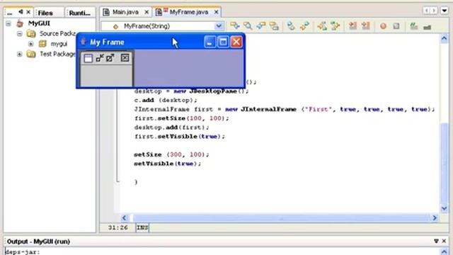Expand the Test Packages node
453x255 pixels.
[x=19, y=54]
